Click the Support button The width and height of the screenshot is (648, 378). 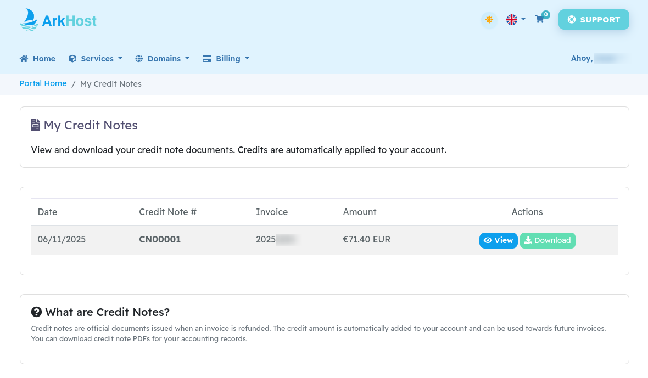[594, 20]
